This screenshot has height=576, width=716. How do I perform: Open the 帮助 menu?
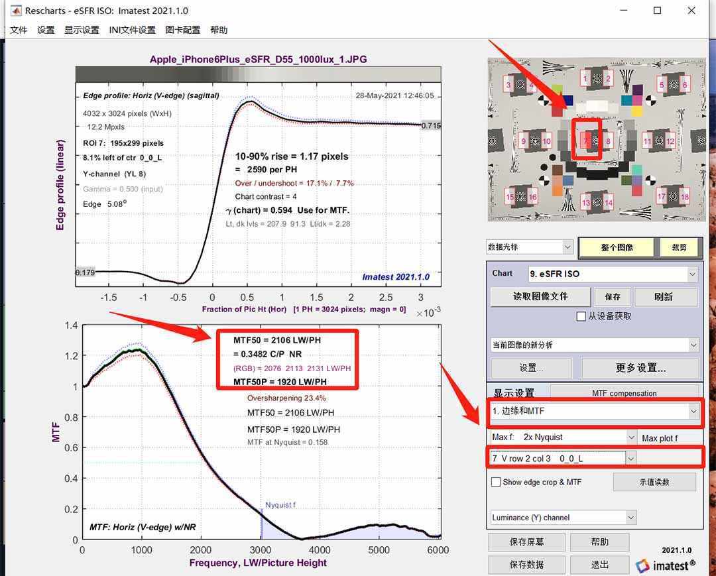pyautogui.click(x=219, y=30)
